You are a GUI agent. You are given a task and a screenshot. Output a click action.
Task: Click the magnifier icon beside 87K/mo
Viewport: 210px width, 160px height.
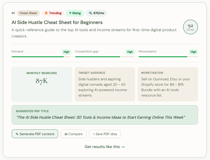[x=90, y=13]
